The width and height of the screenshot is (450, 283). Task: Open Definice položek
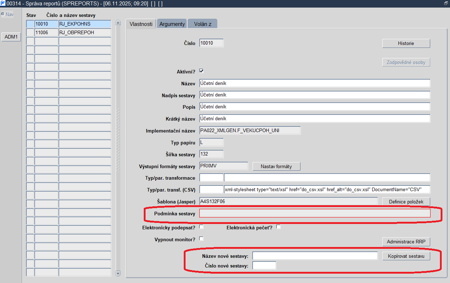click(x=406, y=202)
